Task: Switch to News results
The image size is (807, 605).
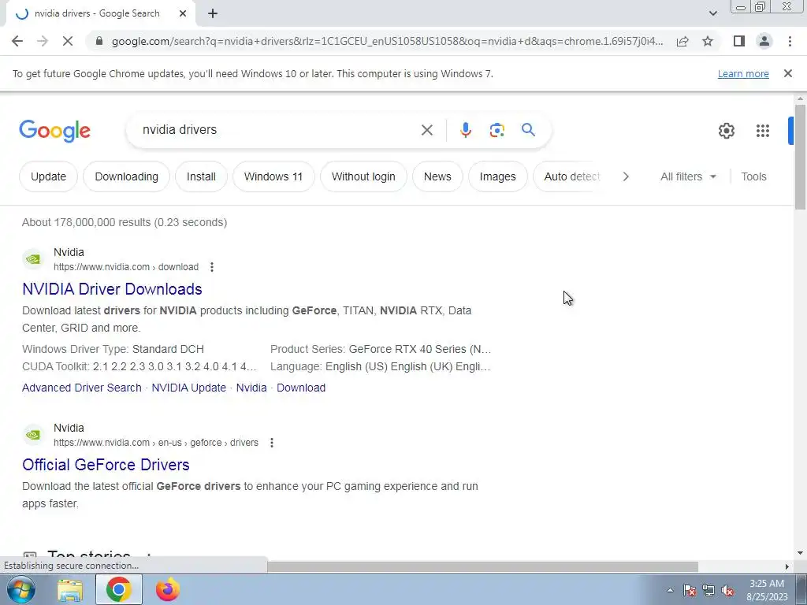Action: click(x=437, y=176)
